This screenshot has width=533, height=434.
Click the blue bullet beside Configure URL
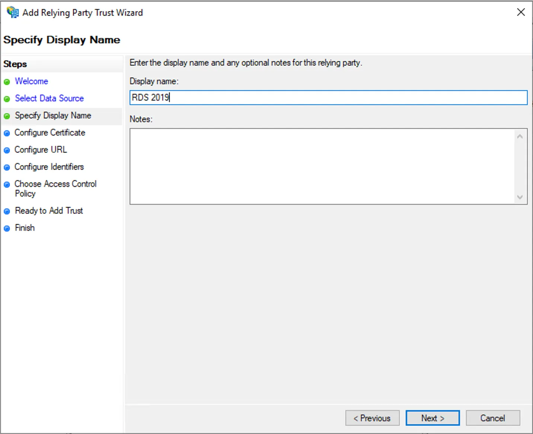click(7, 150)
